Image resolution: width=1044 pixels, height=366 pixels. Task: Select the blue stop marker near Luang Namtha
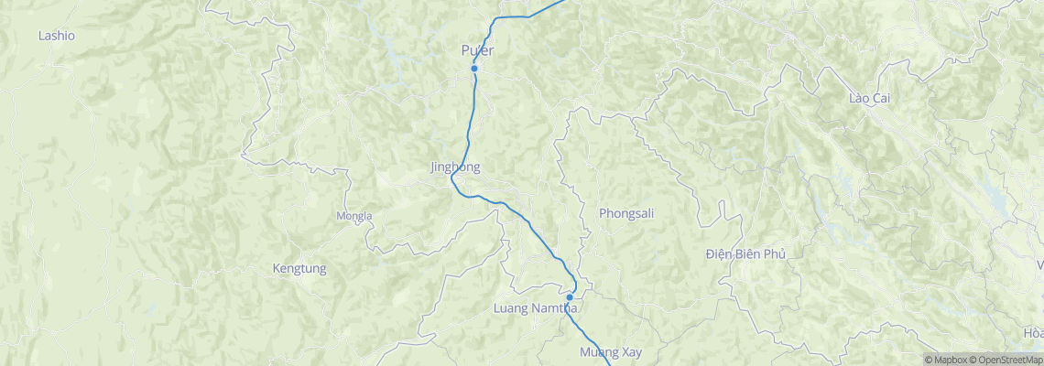[x=570, y=297]
